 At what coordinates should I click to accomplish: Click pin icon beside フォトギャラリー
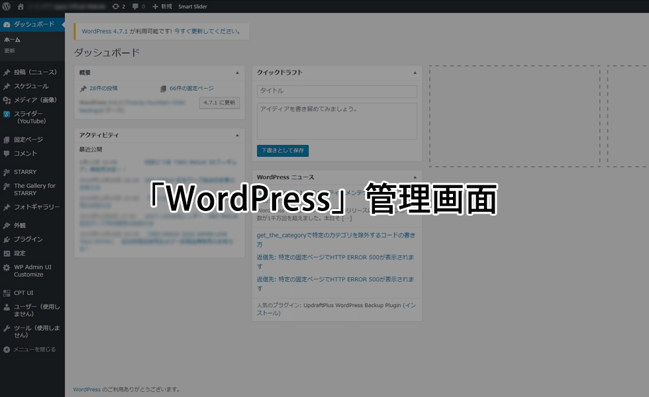[x=7, y=207]
